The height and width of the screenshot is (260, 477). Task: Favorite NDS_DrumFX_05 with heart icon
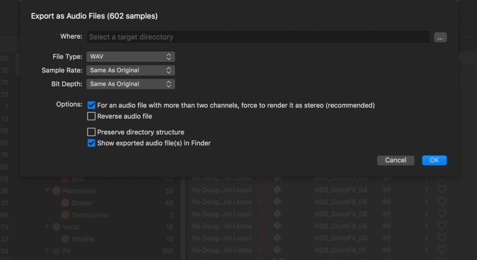[442, 202]
